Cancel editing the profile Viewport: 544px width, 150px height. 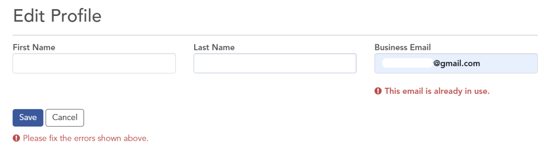point(65,118)
